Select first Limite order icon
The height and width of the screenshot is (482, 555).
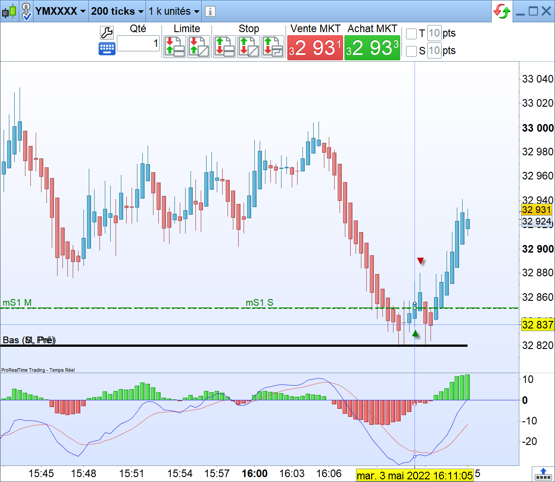(175, 46)
